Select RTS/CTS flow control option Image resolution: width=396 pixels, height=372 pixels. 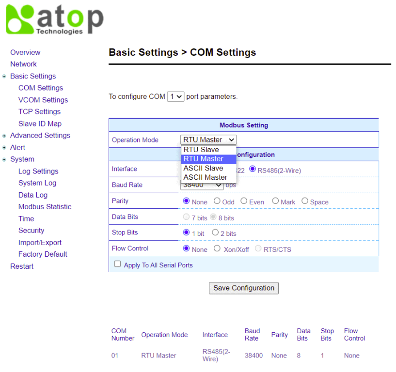click(258, 248)
